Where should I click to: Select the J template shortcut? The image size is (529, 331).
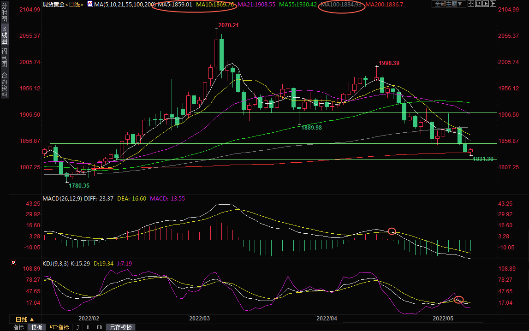77,327
